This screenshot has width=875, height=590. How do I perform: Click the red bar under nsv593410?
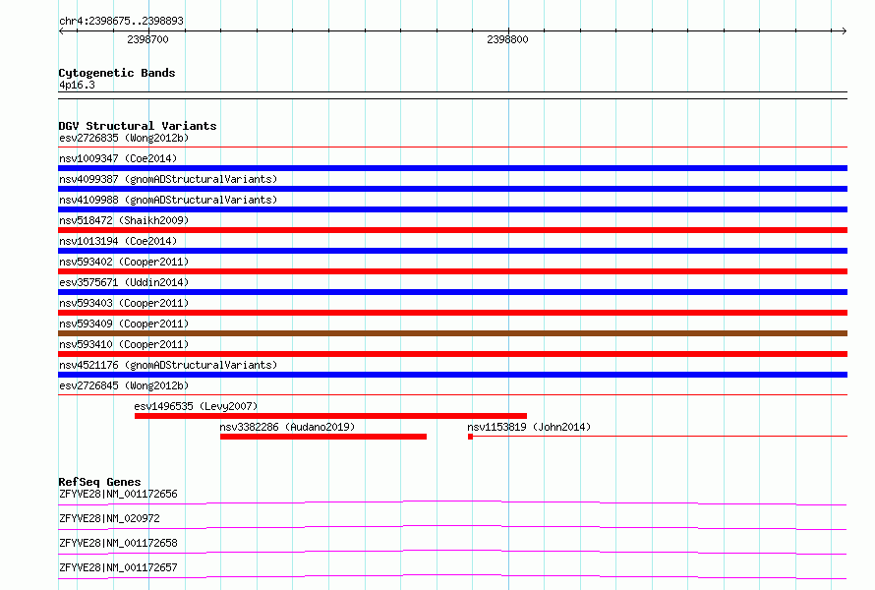[x=452, y=354]
